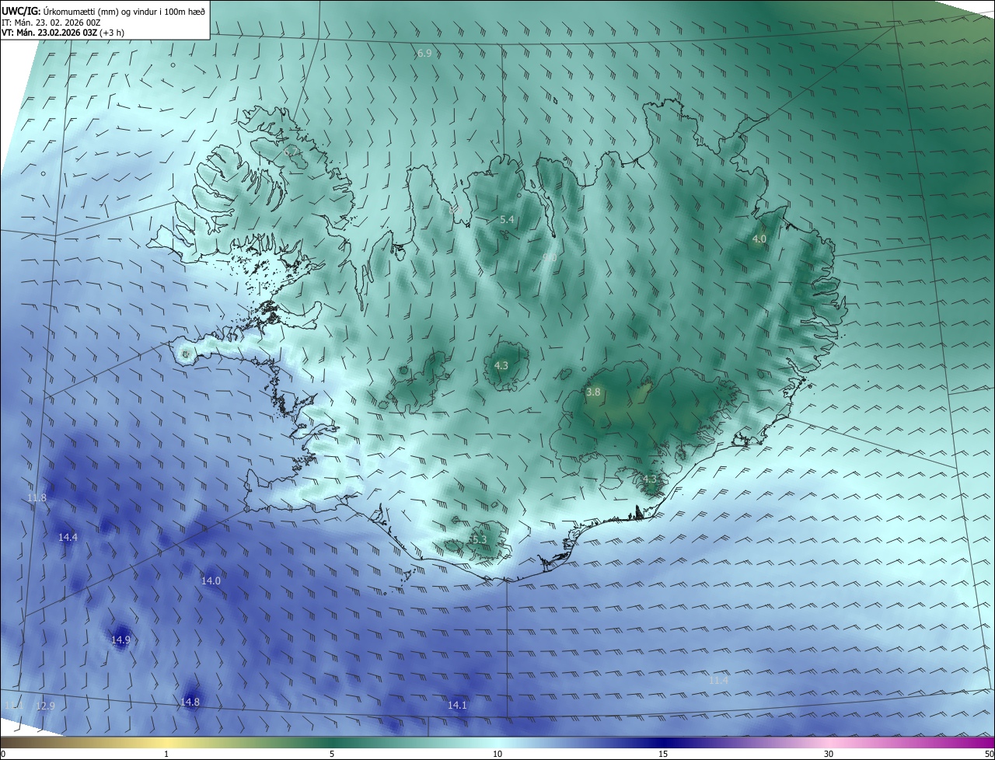The height and width of the screenshot is (760, 995).
Task: Click the 14.8 value near the bottom
Action: coord(190,702)
